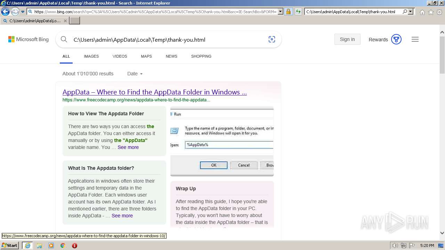Open the Bing hamburger menu
This screenshot has width=445, height=250.
pos(415,39)
